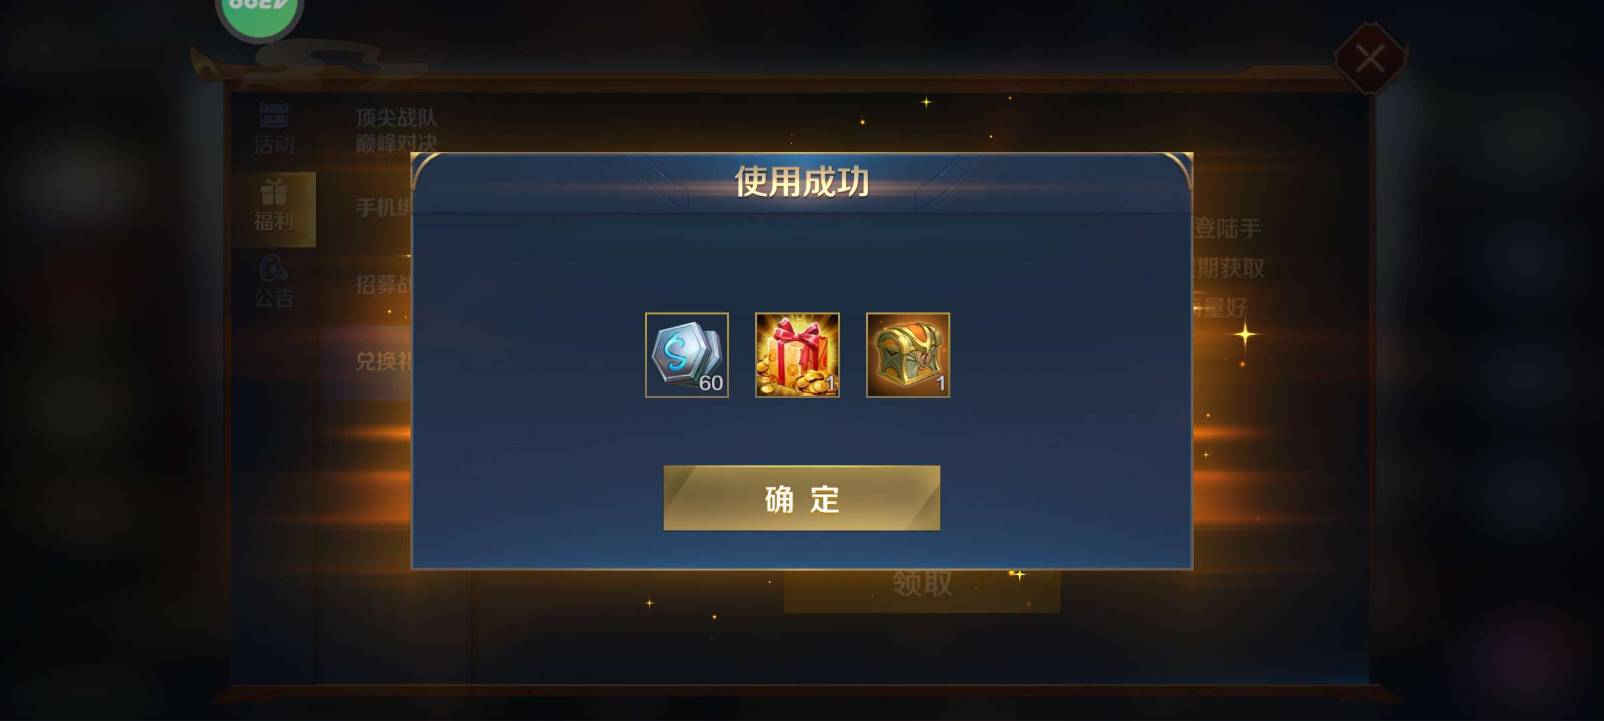Click the silver S coin reward icon

click(687, 355)
